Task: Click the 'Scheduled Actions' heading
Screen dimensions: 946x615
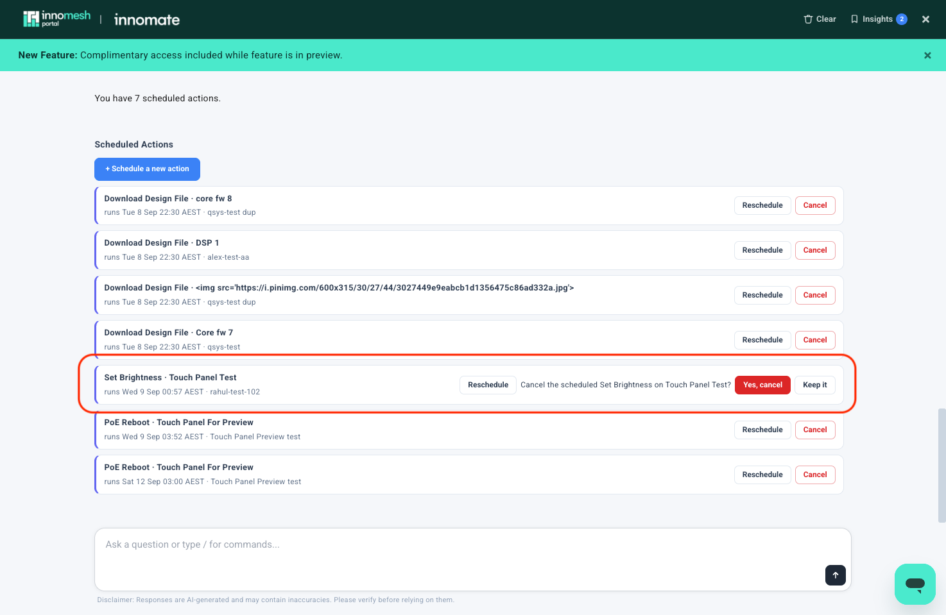Action: click(x=133, y=144)
